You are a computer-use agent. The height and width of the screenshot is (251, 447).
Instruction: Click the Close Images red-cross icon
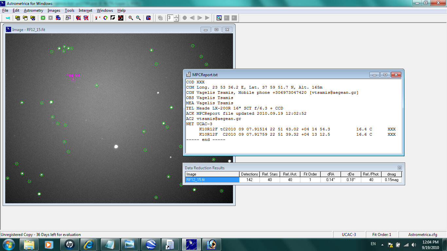click(78, 18)
